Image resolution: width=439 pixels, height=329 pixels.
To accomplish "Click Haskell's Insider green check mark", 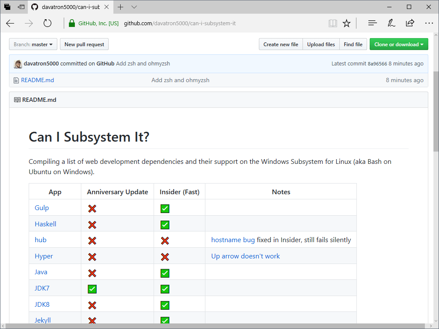I will [x=165, y=225].
